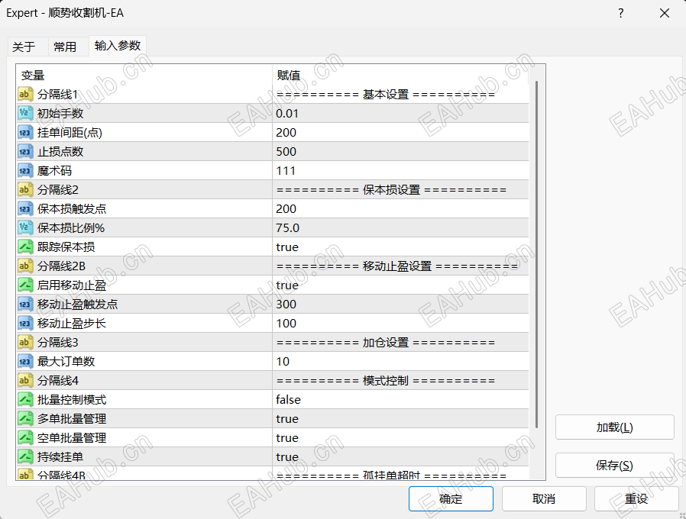Click the 跟踪保本损 value true

pyautogui.click(x=287, y=247)
